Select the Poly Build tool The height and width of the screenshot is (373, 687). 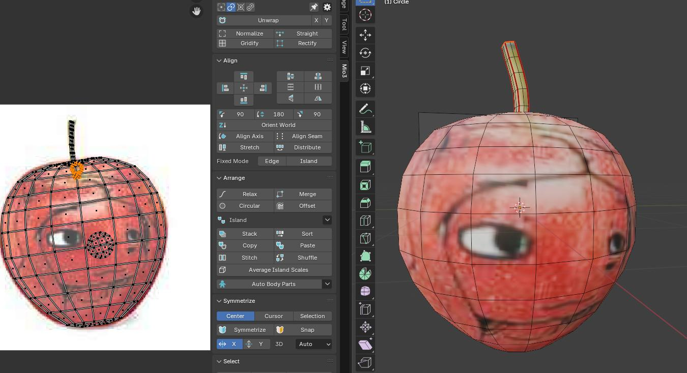click(365, 256)
